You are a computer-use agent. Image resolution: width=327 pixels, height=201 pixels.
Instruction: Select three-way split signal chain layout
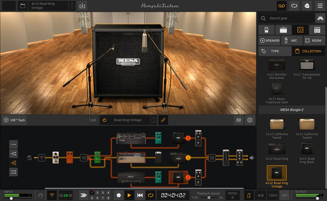tap(13, 163)
